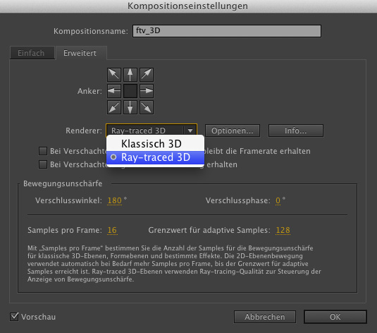This screenshot has width=377, height=333.
Task: Toggle the Vorschau checkbox
Action: click(x=14, y=317)
